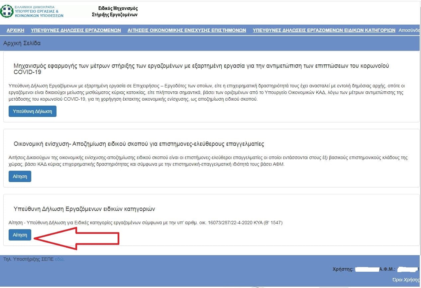The image size is (421, 288).
Task: Select ΥΠΕΥΘΥΝΕΣ ΔΗΛΩΣΕΙΣ ΕΡΓΑΖΟΜΕΝΩΝ ΕΙΔΙΚΩΝ ΚΑΤΗΓΟΡΙΩΝ menu item
Action: point(324,30)
